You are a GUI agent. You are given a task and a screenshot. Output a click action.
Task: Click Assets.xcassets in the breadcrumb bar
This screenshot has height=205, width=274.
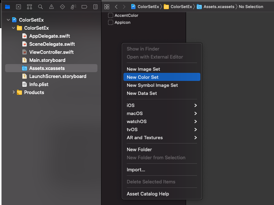[x=215, y=7]
